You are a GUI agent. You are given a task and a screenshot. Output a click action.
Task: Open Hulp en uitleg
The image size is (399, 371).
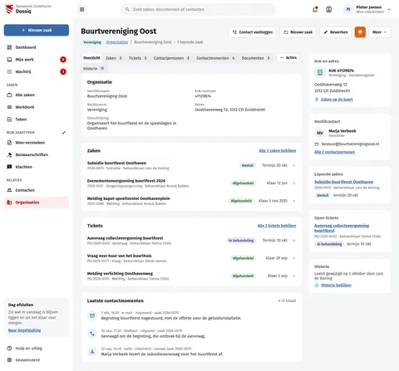pos(37,349)
